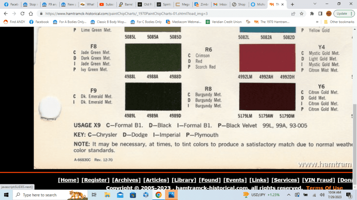Click the R6 Scorch Red paint chip

click(x=267, y=58)
